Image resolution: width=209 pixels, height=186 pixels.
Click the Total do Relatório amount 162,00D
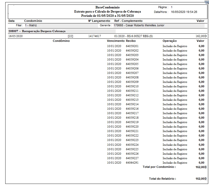pos(201,179)
